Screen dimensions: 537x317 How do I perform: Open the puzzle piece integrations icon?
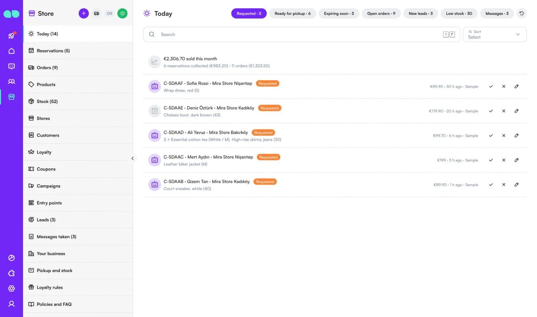tap(11, 273)
